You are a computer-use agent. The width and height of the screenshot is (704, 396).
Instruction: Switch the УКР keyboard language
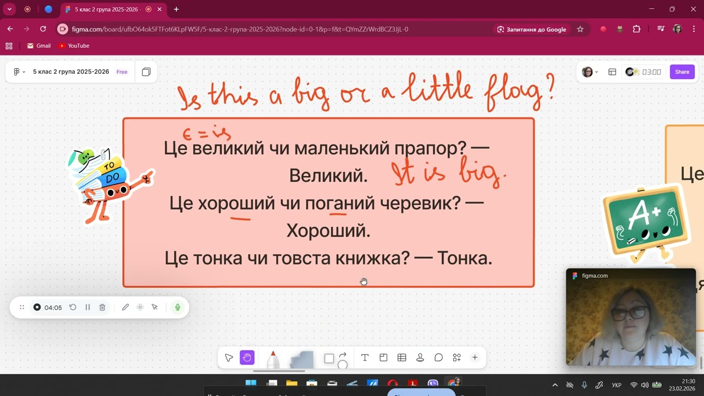point(617,385)
